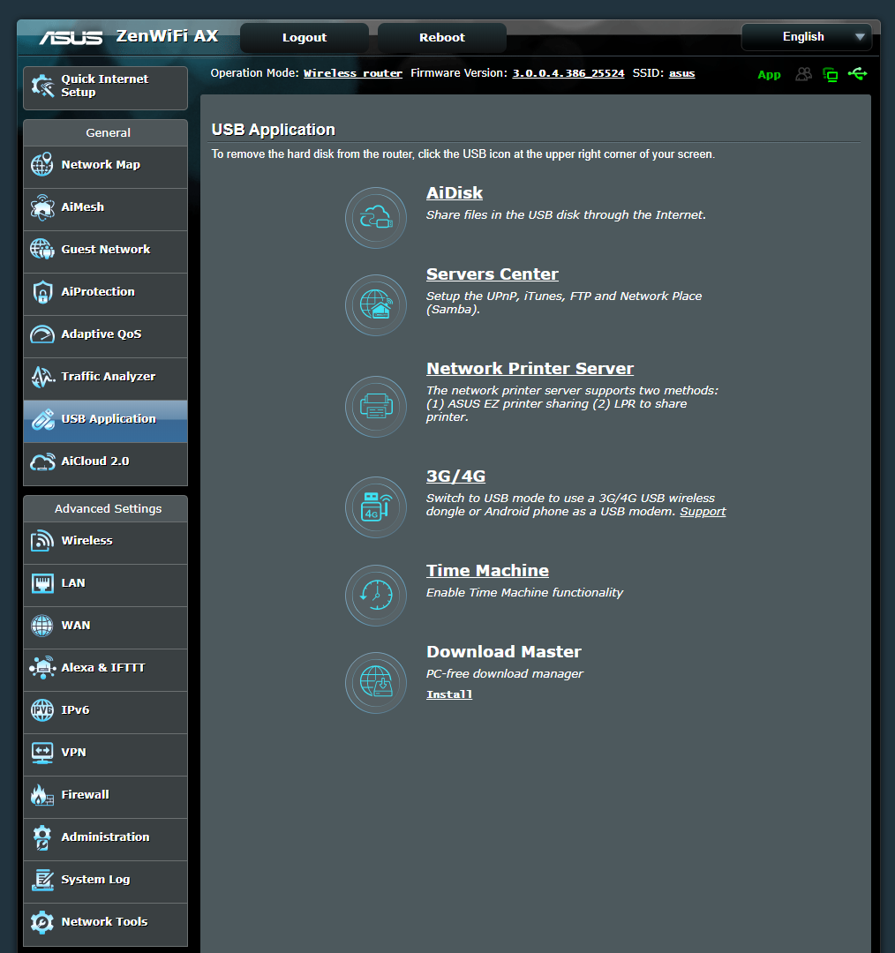Click the Time Machine clock icon
The image size is (895, 953).
pos(376,596)
